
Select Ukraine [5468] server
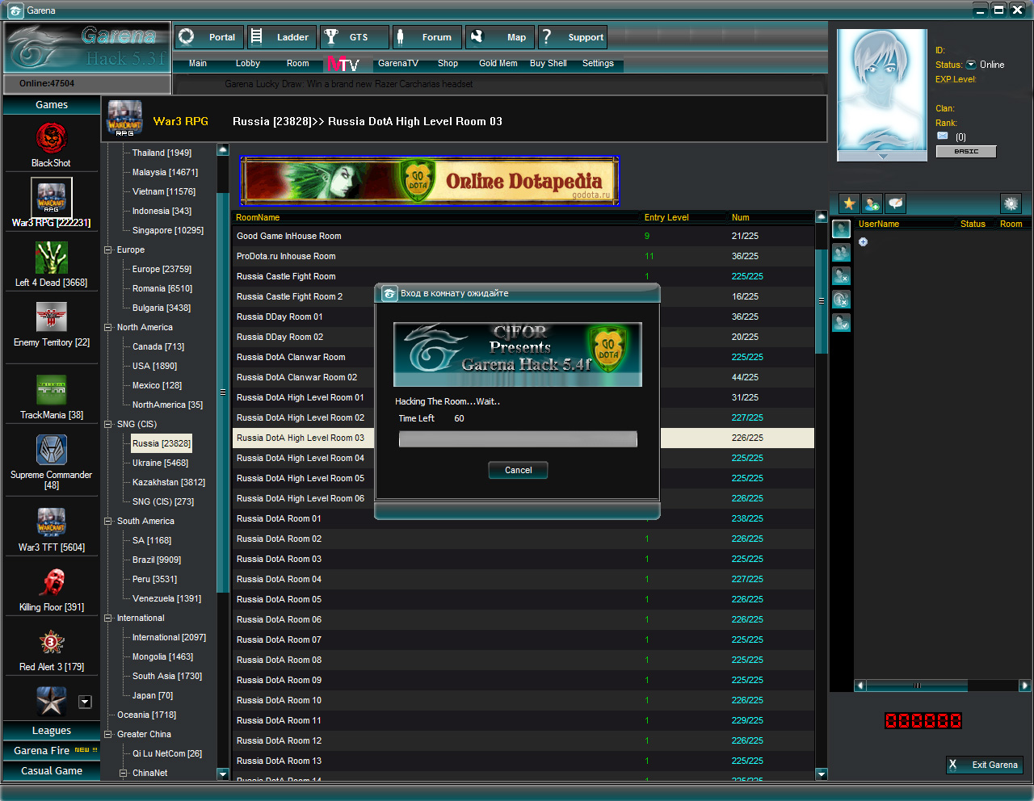pyautogui.click(x=160, y=463)
